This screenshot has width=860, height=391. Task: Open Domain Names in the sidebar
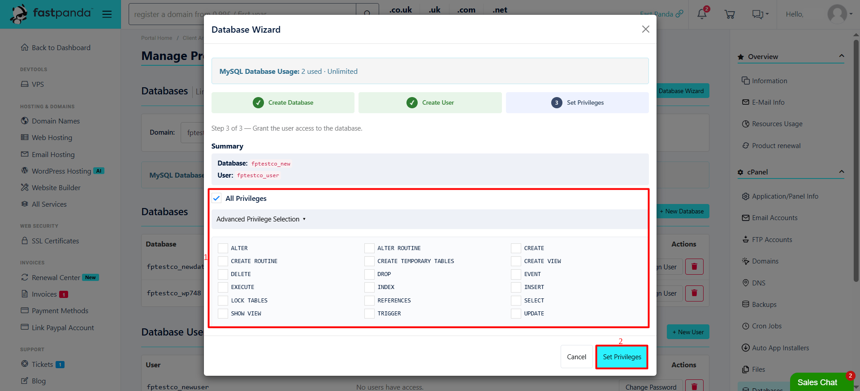(50, 121)
